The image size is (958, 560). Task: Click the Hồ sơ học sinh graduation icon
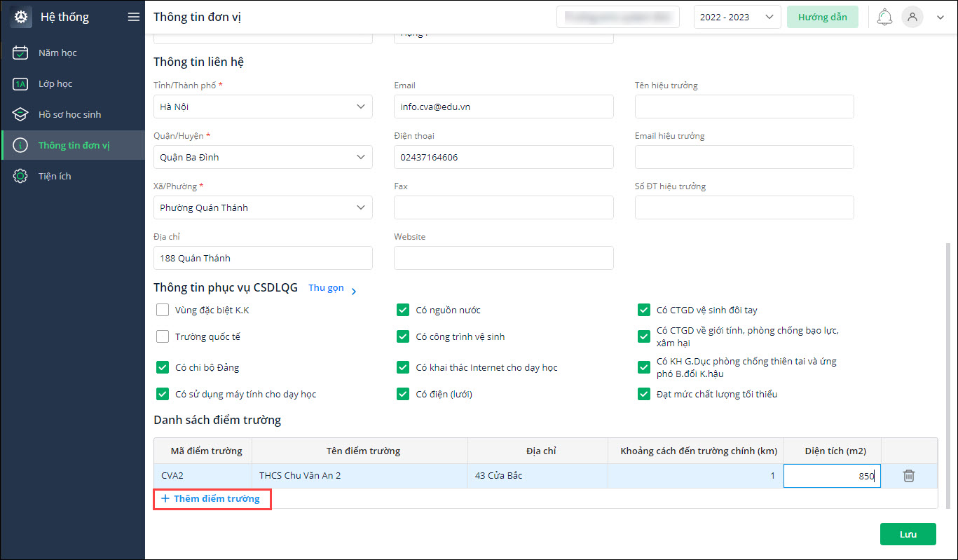pyautogui.click(x=20, y=115)
